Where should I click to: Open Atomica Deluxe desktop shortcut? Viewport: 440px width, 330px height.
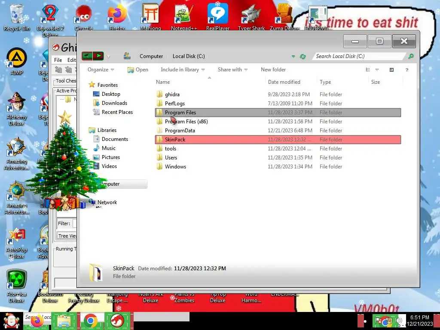17,286
